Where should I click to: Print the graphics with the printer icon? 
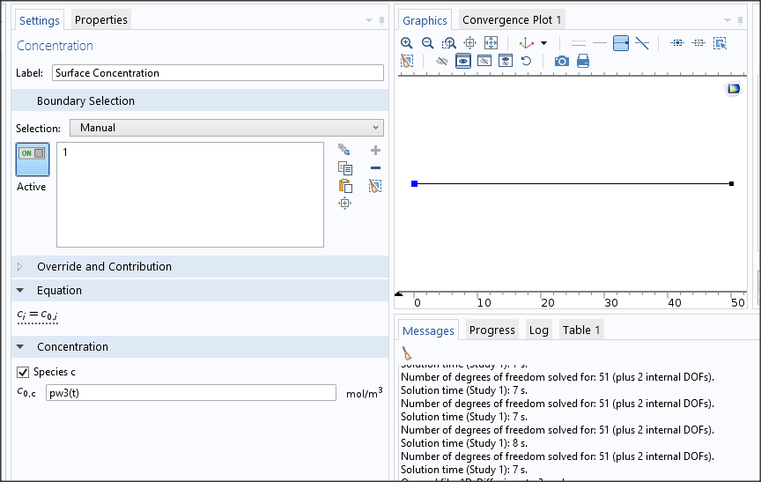click(x=582, y=62)
